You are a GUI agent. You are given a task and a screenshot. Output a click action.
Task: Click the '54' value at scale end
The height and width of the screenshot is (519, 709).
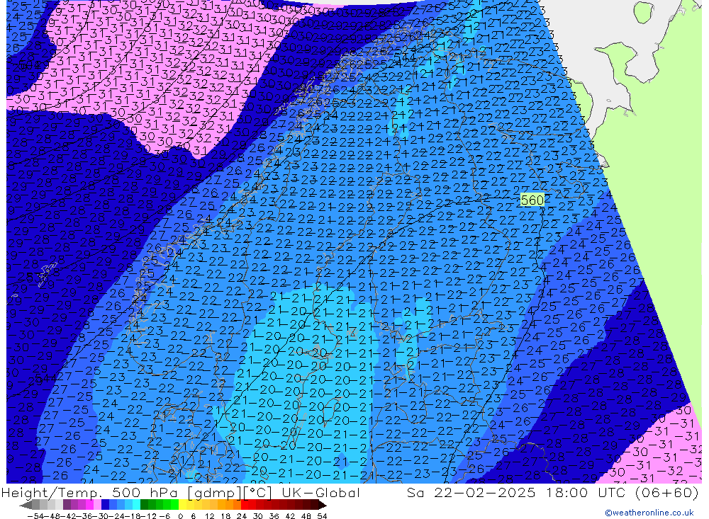pos(322,516)
